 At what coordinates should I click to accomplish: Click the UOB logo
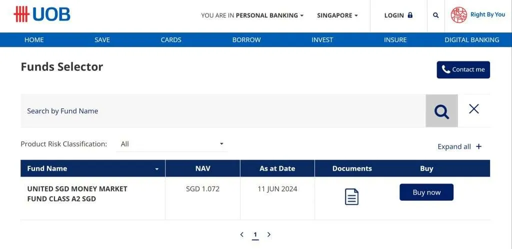pos(42,14)
